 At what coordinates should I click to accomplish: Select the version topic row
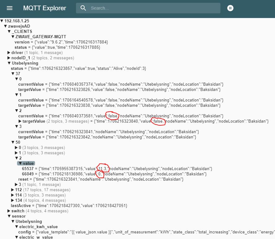[61, 42]
